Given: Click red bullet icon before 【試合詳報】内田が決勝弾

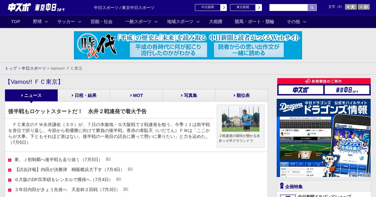Looking at the screenshot, I should (10, 170).
